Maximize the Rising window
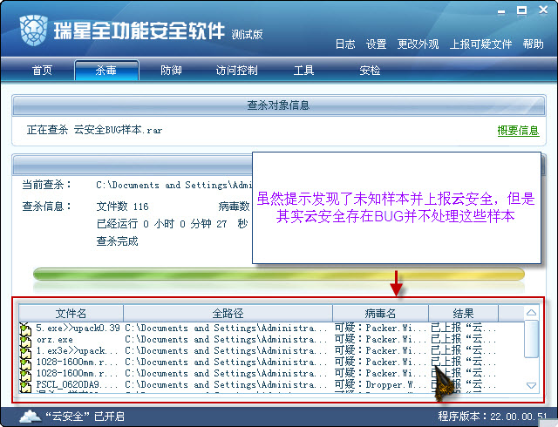 click(521, 10)
